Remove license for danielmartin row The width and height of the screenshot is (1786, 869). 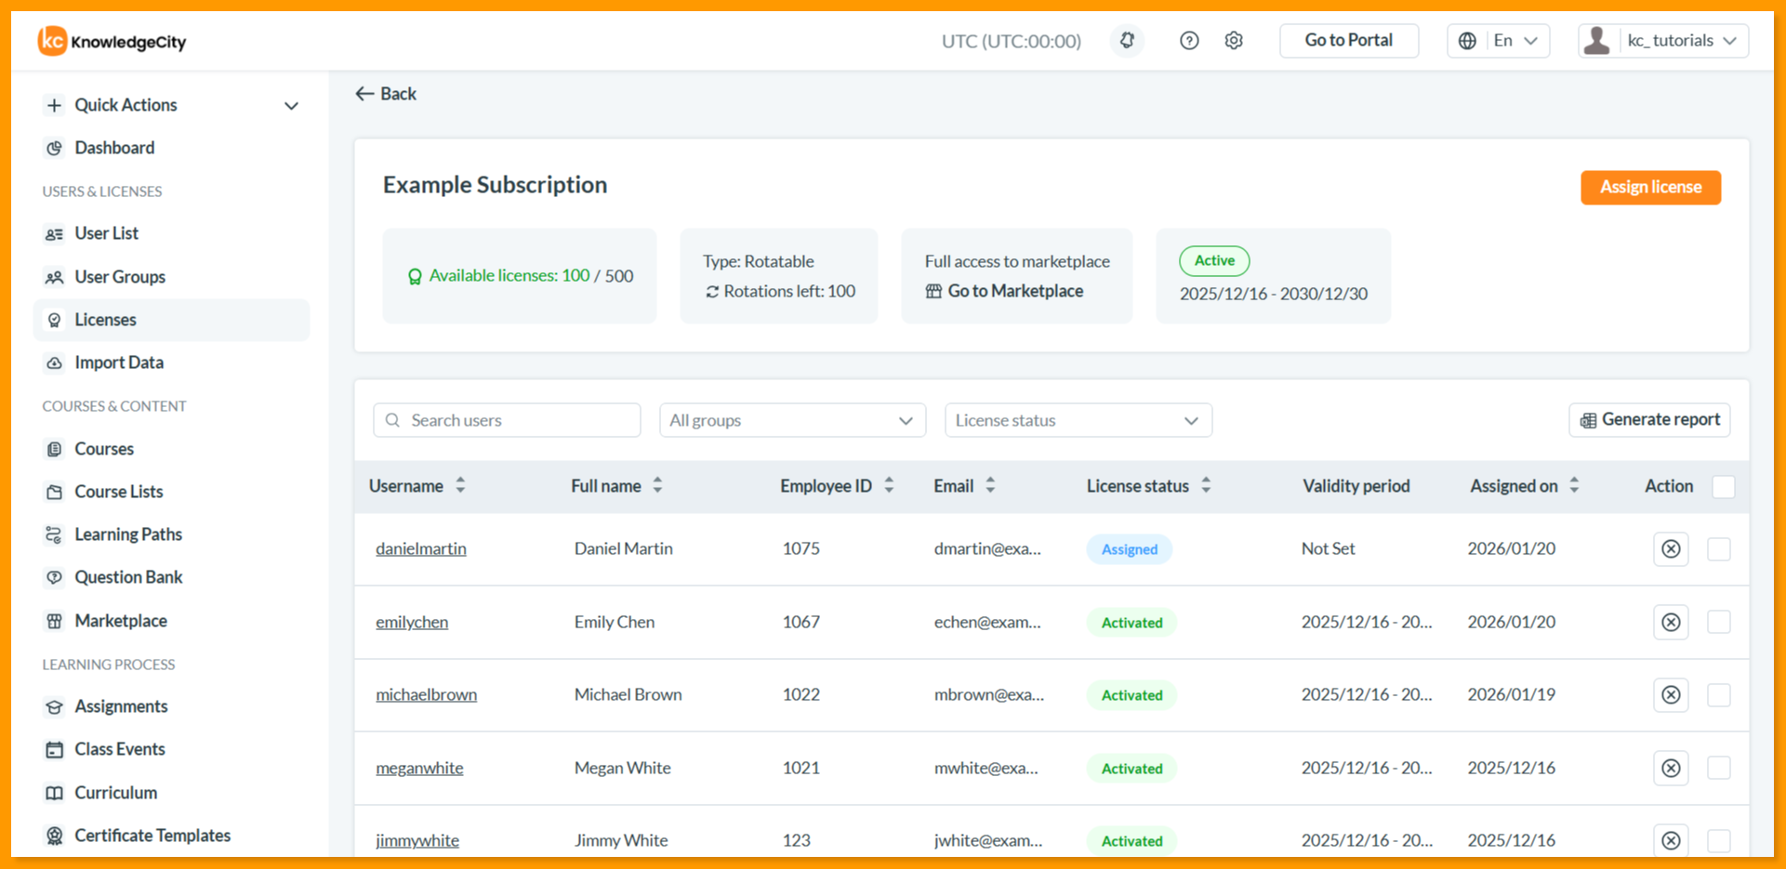coord(1671,549)
